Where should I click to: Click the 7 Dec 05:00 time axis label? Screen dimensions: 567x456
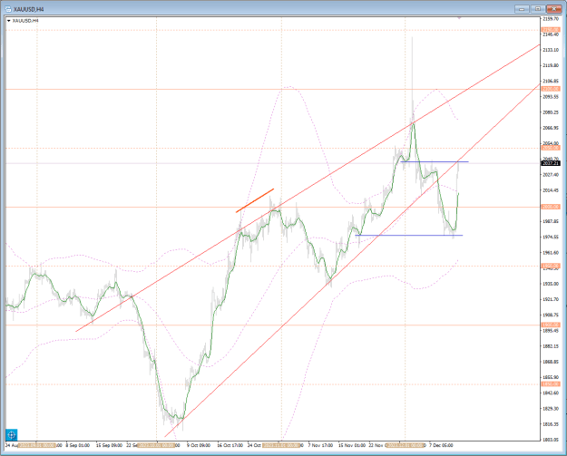point(441,445)
